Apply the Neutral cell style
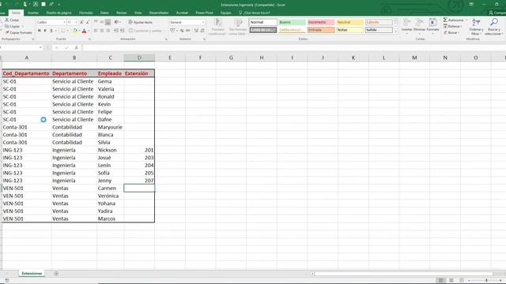506x284 pixels. click(349, 22)
